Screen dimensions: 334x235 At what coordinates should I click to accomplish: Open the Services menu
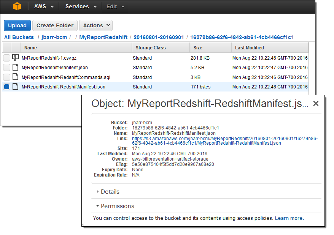coord(81,6)
